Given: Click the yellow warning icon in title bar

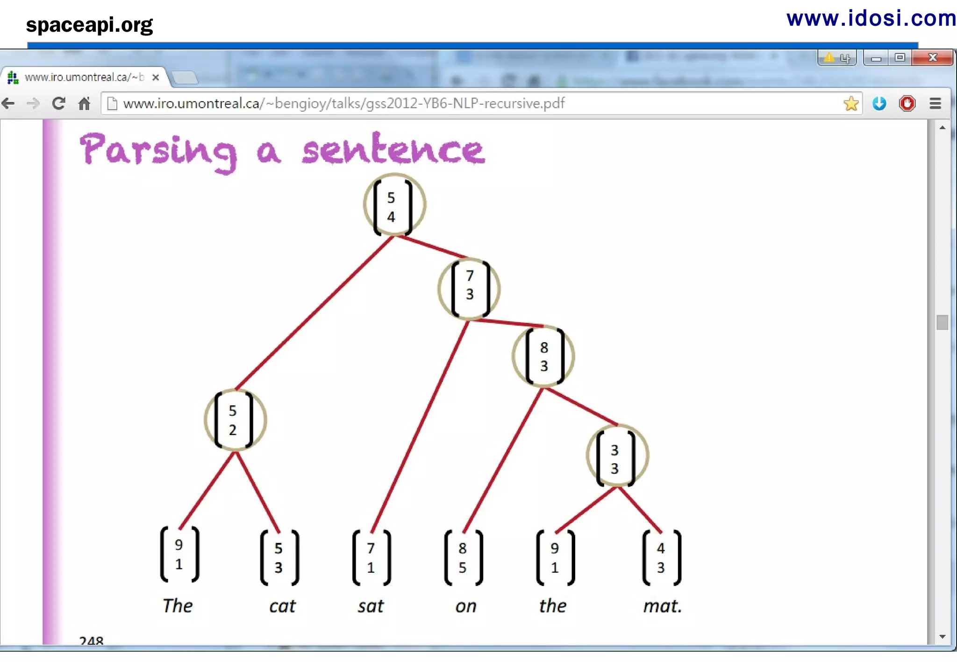Looking at the screenshot, I should point(829,58).
